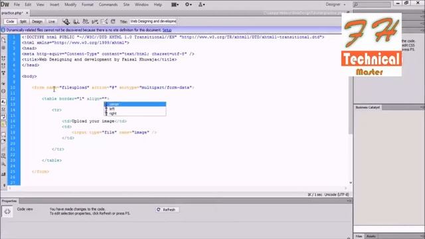Switch to Code view

[10, 21]
